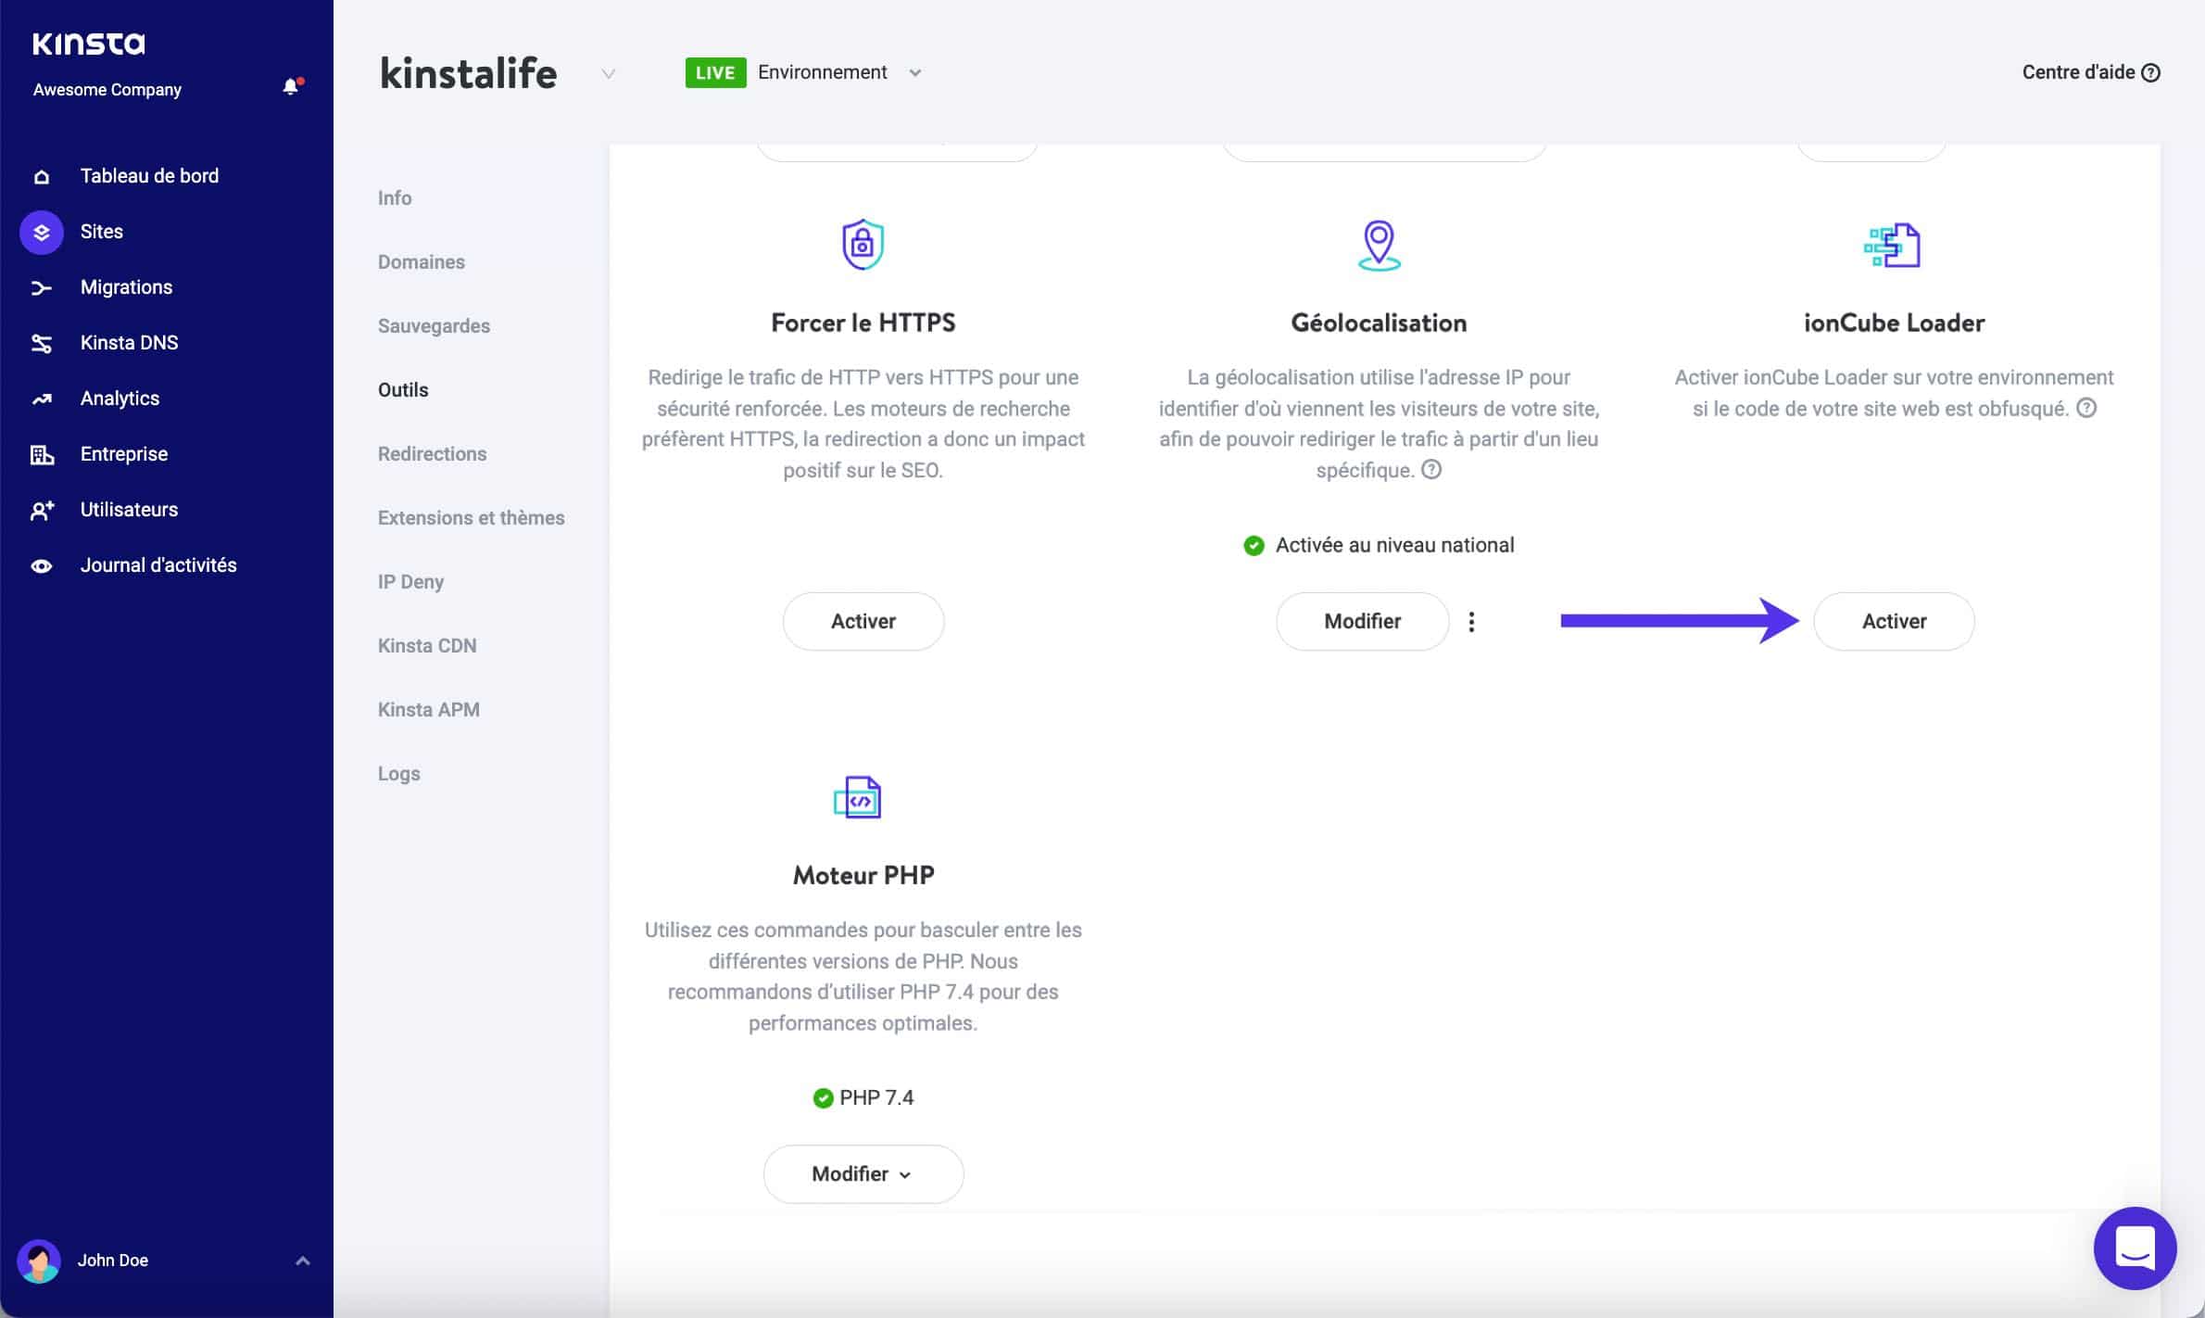Click the Modifier geolocalisation button
2205x1318 pixels.
tap(1363, 621)
